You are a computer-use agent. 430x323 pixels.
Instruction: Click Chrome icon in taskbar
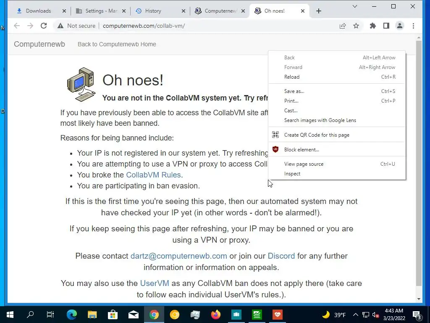point(154,315)
